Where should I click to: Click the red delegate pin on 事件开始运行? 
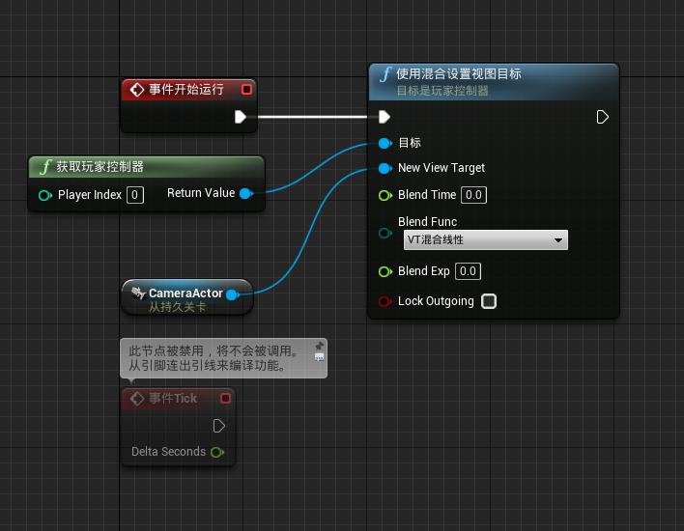click(246, 90)
